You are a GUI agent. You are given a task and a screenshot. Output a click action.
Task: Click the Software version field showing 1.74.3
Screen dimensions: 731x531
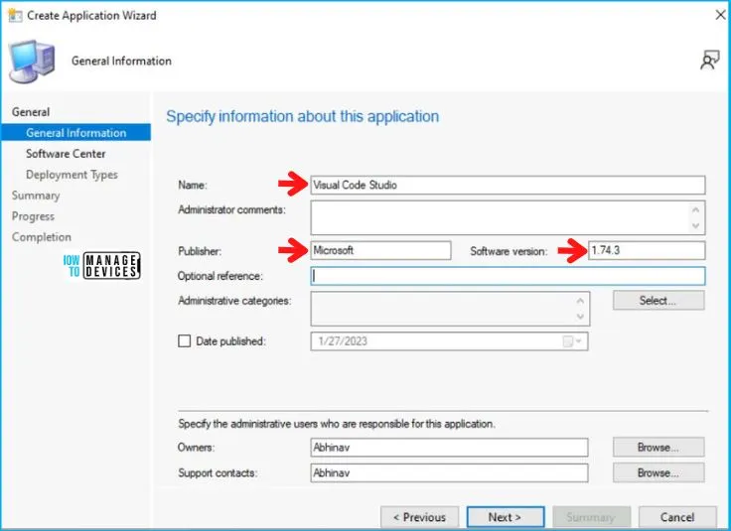tap(647, 250)
